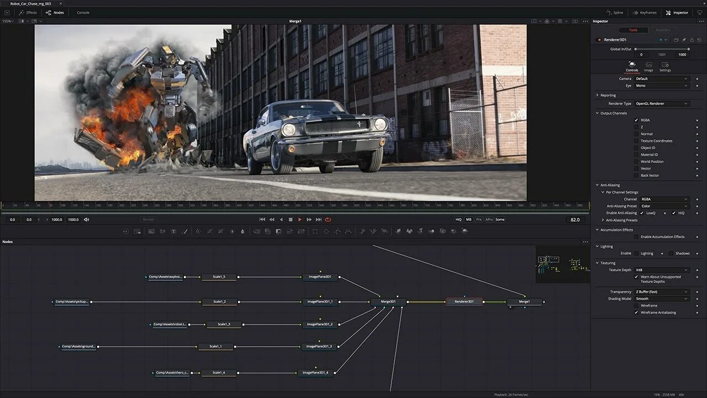The height and width of the screenshot is (398, 707).
Task: Adjust the Global In/Out range slider
Action: pyautogui.click(x=662, y=49)
